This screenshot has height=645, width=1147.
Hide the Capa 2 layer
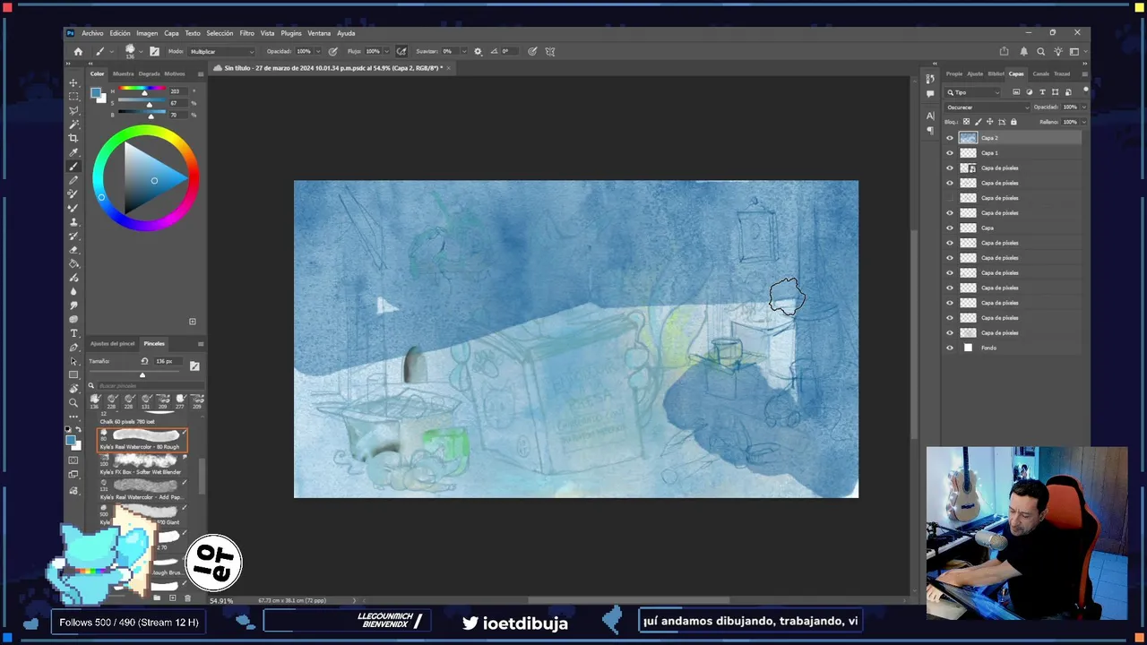point(950,138)
